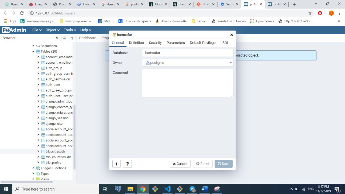This screenshot has width=345, height=194.
Task: Open a new Chrome tab
Action: pos(294,4)
